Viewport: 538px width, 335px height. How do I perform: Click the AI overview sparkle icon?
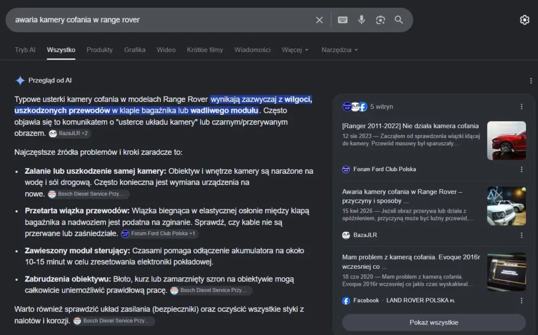coord(20,80)
